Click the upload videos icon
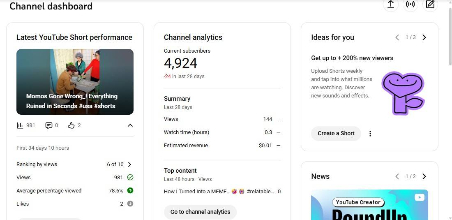The image size is (452, 220). [x=391, y=5]
